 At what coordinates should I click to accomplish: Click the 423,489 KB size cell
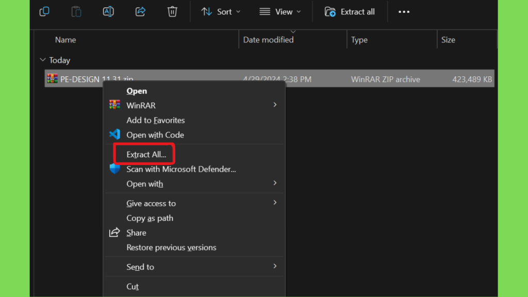coord(472,79)
